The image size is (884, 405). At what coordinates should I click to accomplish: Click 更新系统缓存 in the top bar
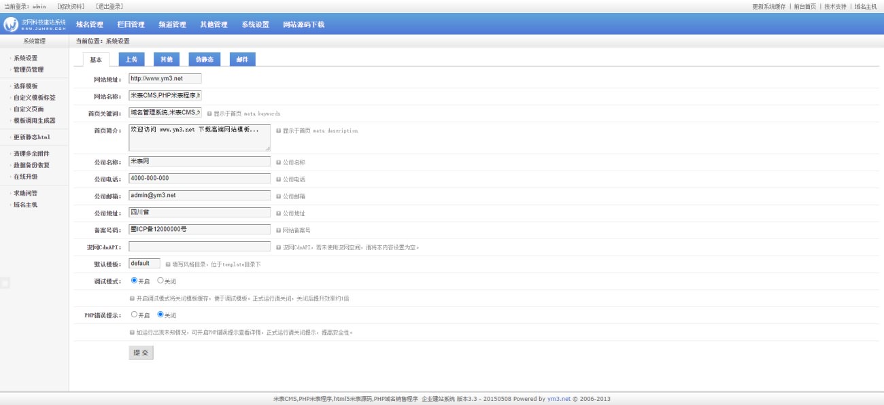point(768,6)
